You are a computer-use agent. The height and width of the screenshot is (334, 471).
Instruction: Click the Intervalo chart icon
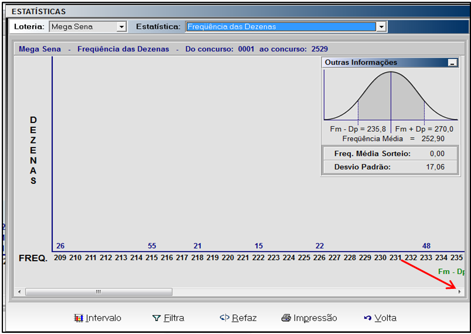click(78, 318)
